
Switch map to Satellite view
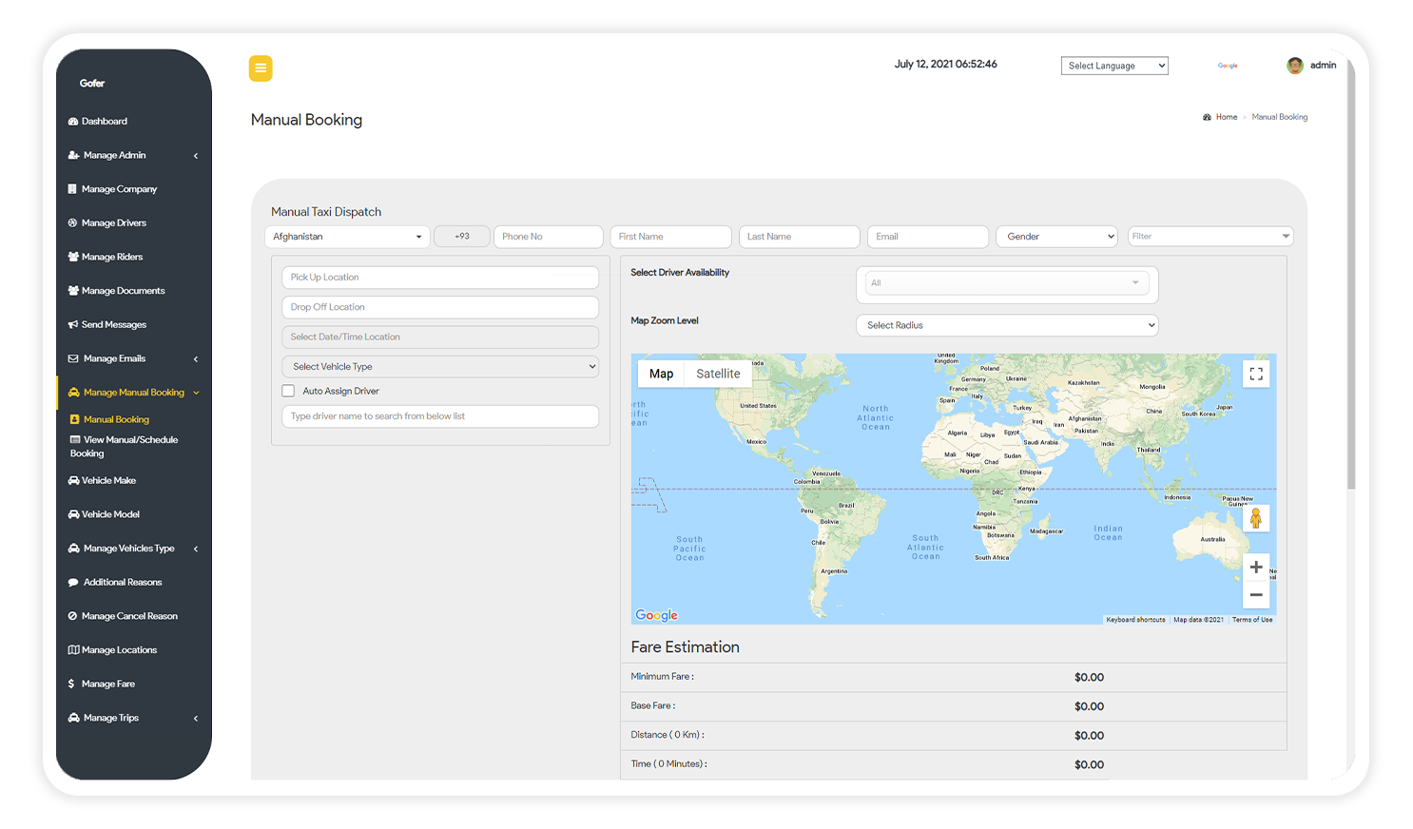point(718,374)
